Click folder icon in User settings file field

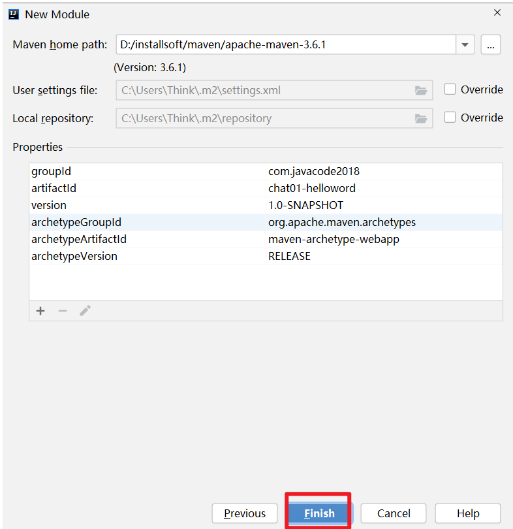421,90
